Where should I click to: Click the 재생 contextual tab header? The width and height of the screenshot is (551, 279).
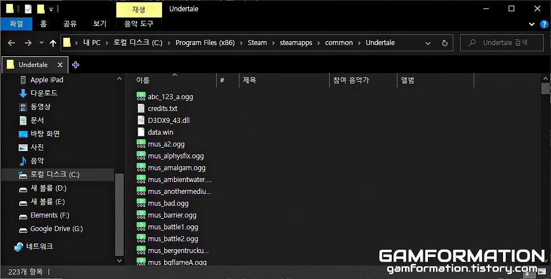139,10
